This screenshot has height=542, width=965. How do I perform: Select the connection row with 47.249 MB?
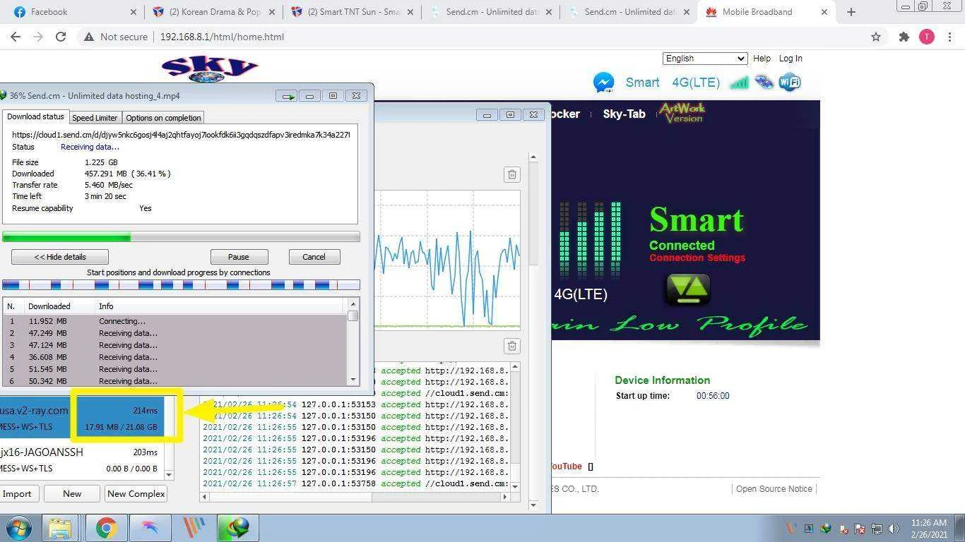click(175, 333)
